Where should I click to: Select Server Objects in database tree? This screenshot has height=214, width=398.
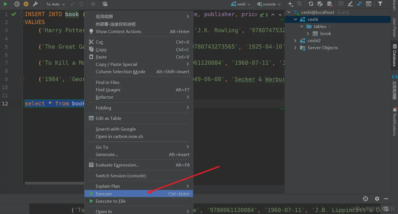(x=322, y=48)
